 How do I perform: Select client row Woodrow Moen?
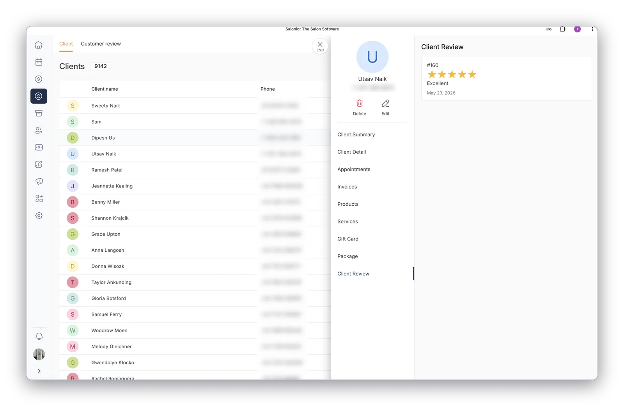pyautogui.click(x=195, y=330)
